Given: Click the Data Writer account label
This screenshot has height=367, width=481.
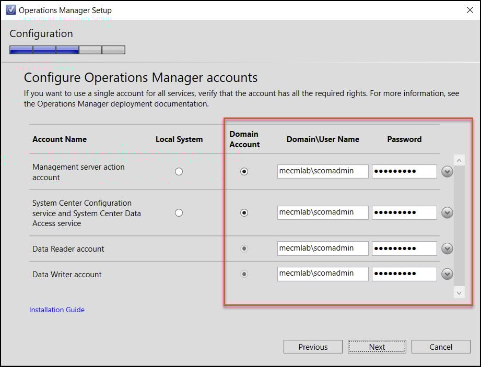Looking at the screenshot, I should pyautogui.click(x=67, y=275).
